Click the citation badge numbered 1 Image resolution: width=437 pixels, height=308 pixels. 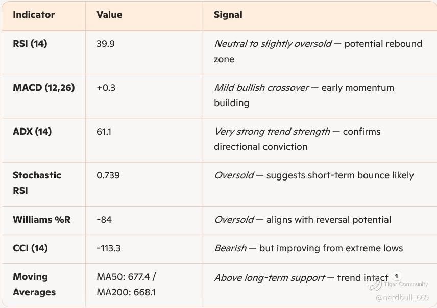click(x=396, y=276)
